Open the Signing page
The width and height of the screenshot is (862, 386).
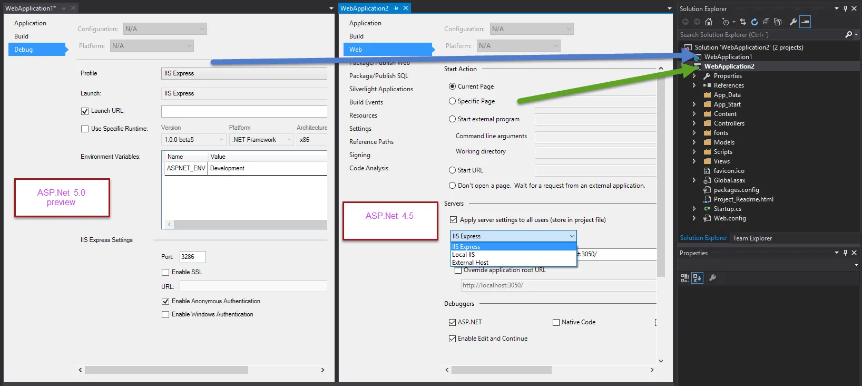coord(360,155)
